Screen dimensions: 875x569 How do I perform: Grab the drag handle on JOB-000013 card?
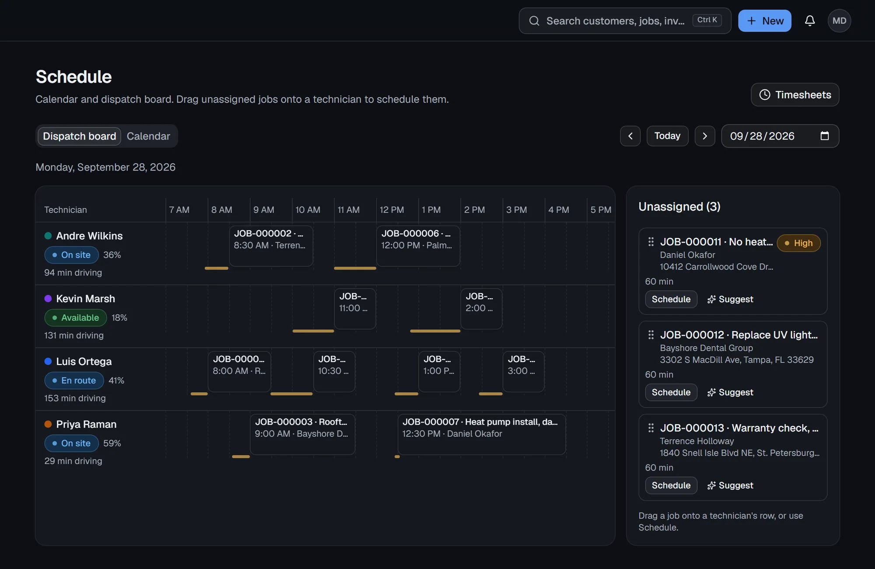(x=651, y=428)
